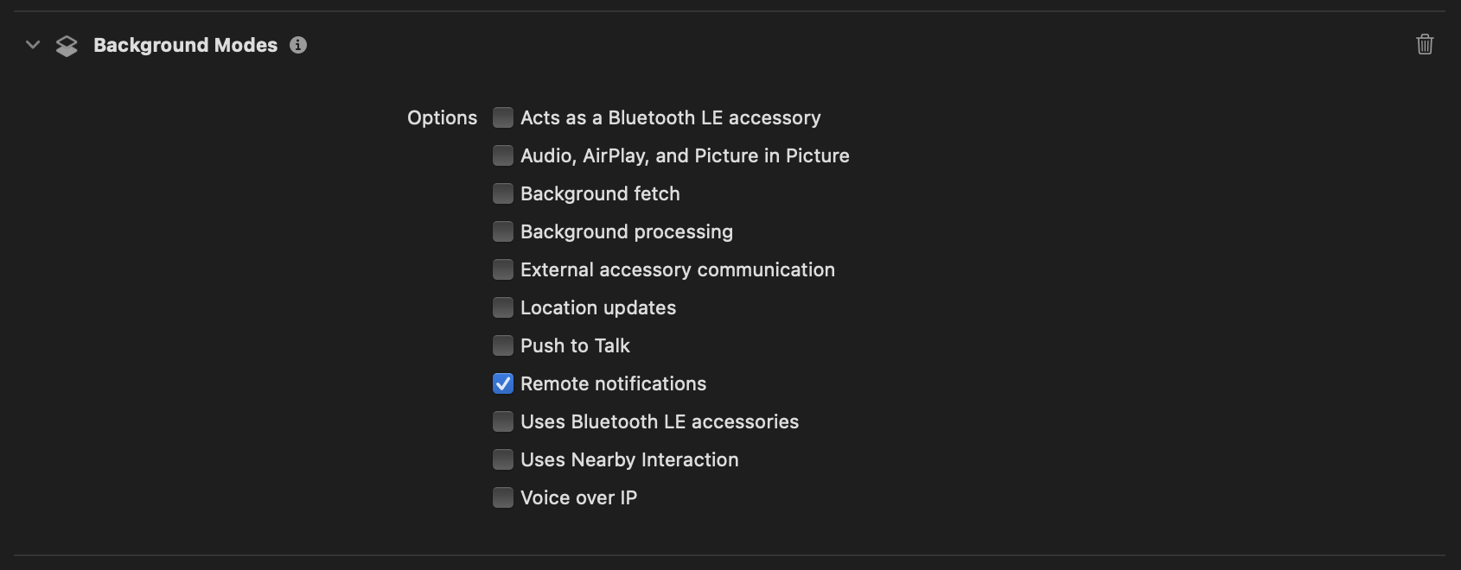The width and height of the screenshot is (1461, 570).
Task: Enable Uses Bluetooth LE accessories
Action: (503, 421)
